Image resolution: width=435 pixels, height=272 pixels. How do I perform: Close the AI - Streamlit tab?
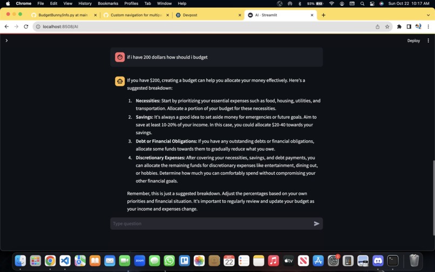312,15
